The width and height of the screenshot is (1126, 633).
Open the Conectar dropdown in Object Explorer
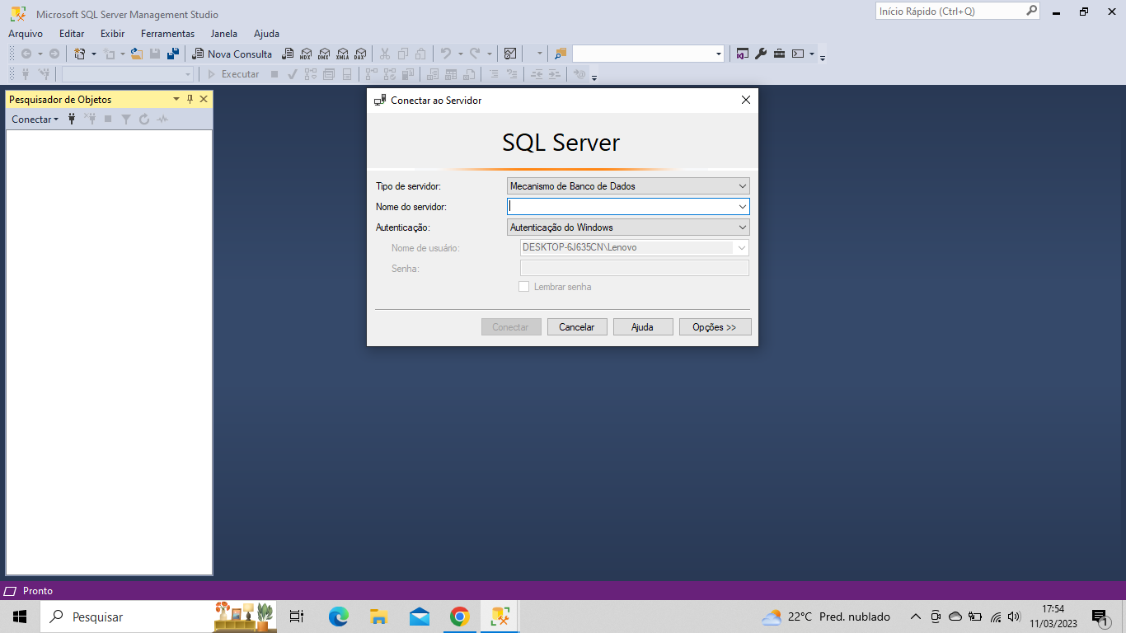click(35, 120)
